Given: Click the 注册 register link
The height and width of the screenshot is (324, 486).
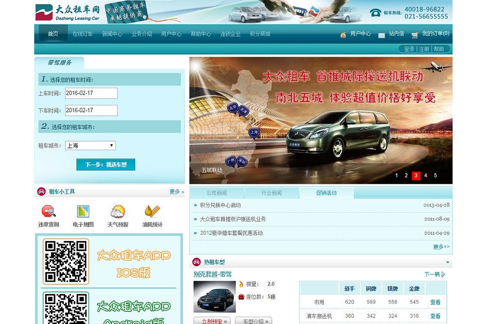Looking at the screenshot, I should coord(424,49).
